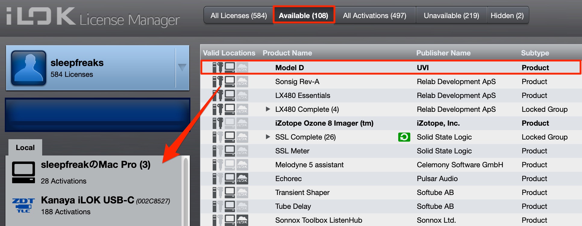Expand the SSL Complete (26) group

coord(268,137)
